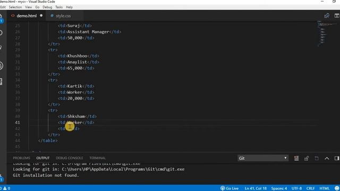Open the Tasks menu
The image size is (340, 191).
(x=59, y=7)
